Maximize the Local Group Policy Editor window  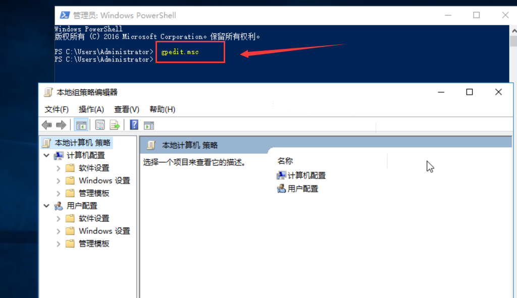click(470, 92)
